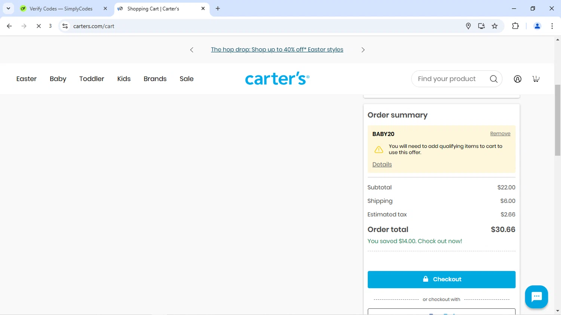Remove the BABY20 promo code
Viewport: 561px width, 315px height.
pos(500,134)
